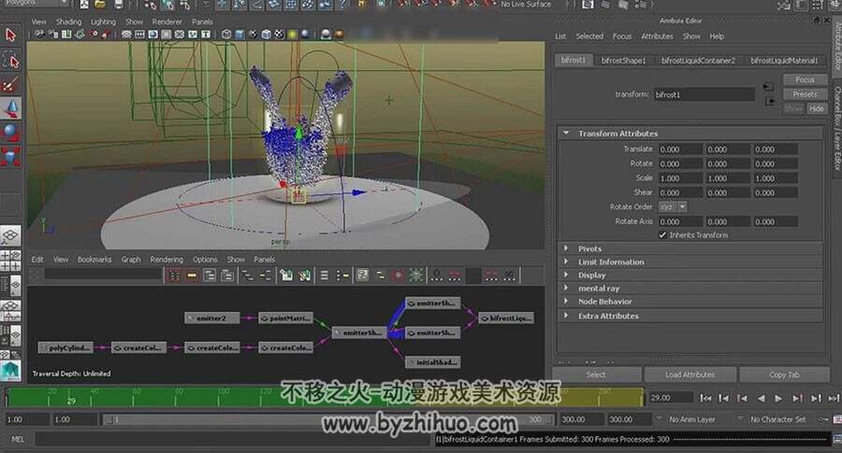Switch to the bifrostShape1 tab
842x453 pixels.
623,61
